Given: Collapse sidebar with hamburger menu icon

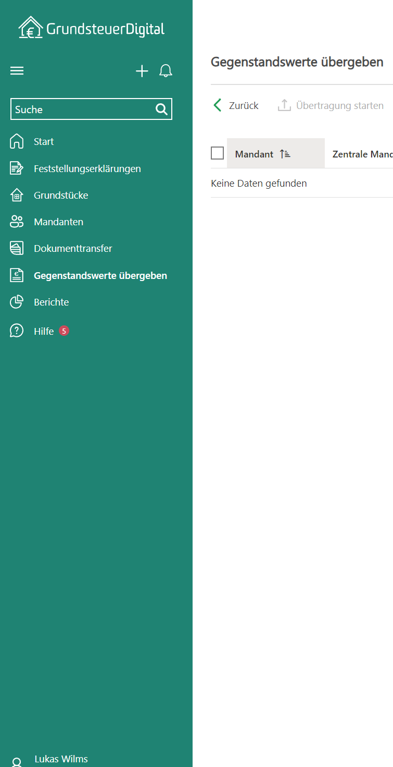Looking at the screenshot, I should (x=17, y=71).
